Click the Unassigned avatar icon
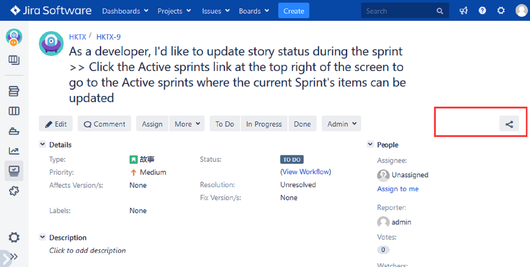The height and width of the screenshot is (267, 530). (383, 175)
